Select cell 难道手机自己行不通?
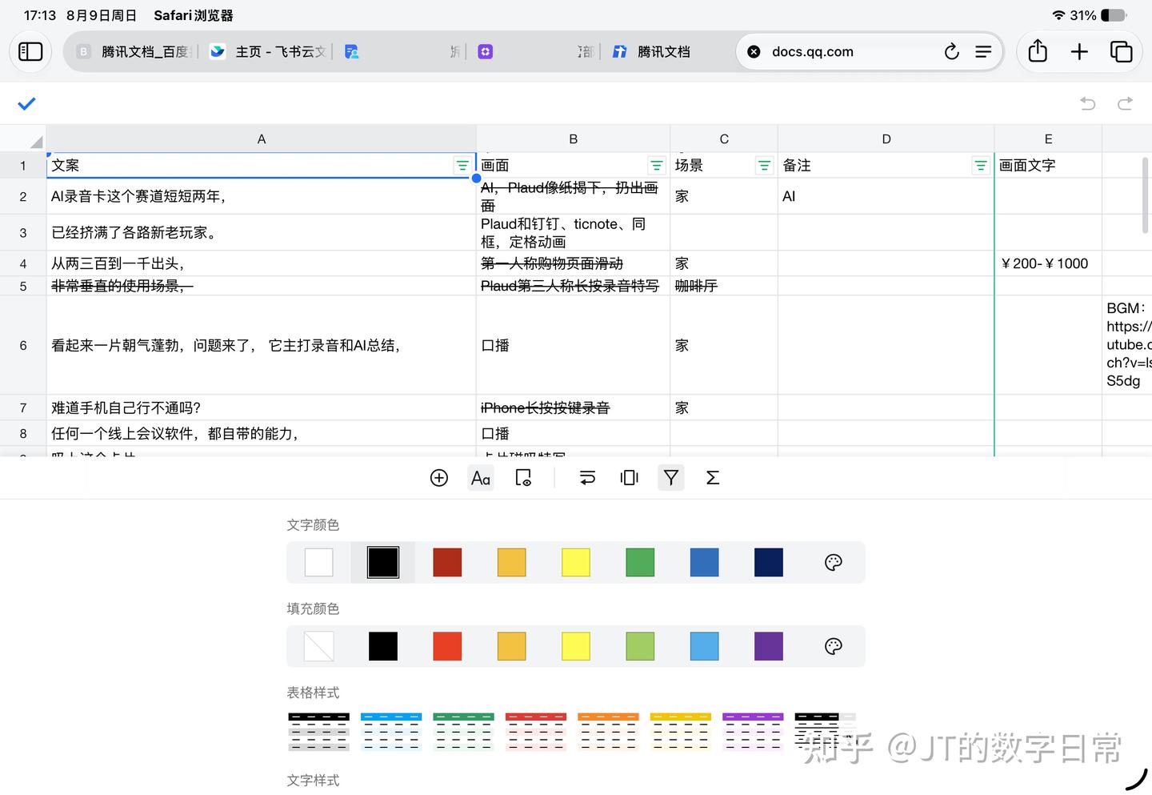 tap(262, 408)
